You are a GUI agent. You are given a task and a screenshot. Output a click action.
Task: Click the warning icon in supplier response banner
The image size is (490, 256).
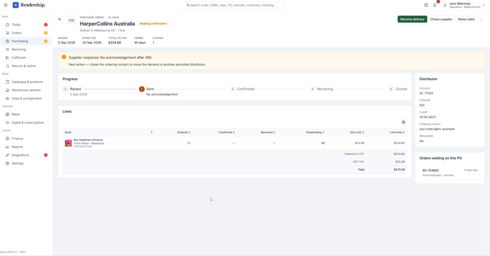[x=64, y=57]
